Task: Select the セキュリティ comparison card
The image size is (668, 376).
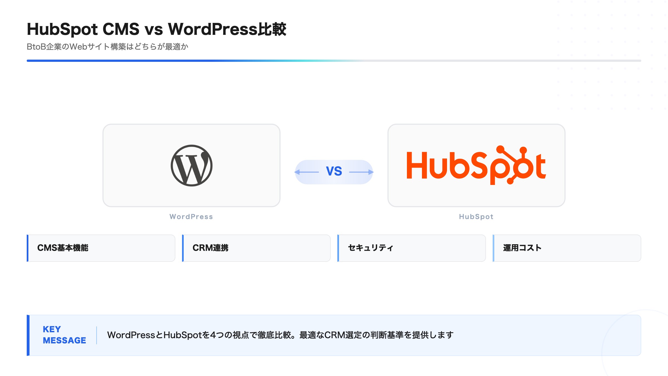Action: [411, 248]
